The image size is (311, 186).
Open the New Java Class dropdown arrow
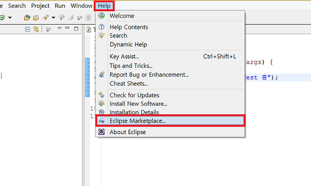(10, 18)
